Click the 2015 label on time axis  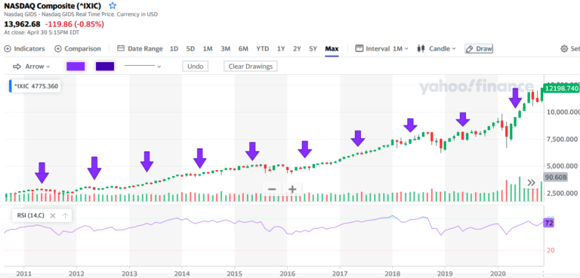(x=234, y=273)
